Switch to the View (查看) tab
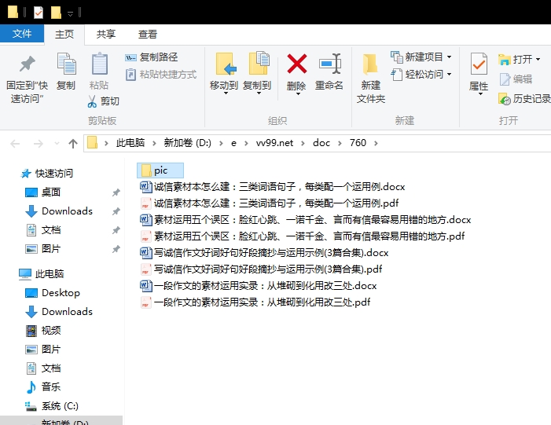The height and width of the screenshot is (425, 551). point(148,34)
